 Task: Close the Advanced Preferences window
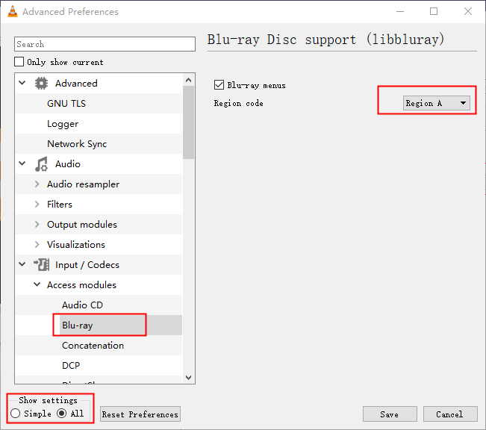pos(468,11)
